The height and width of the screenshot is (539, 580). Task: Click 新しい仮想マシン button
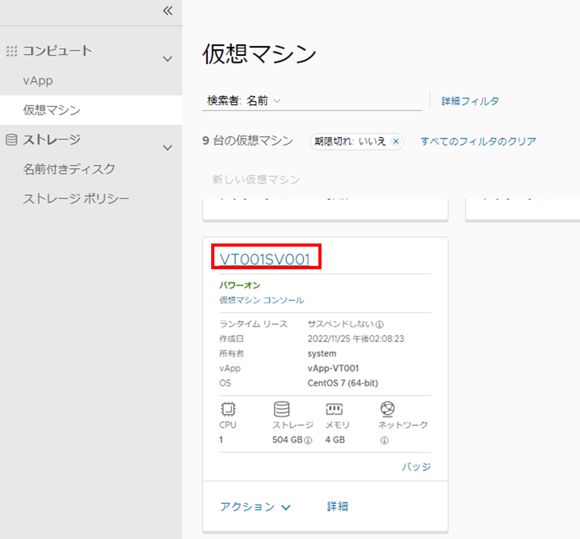coord(256,179)
